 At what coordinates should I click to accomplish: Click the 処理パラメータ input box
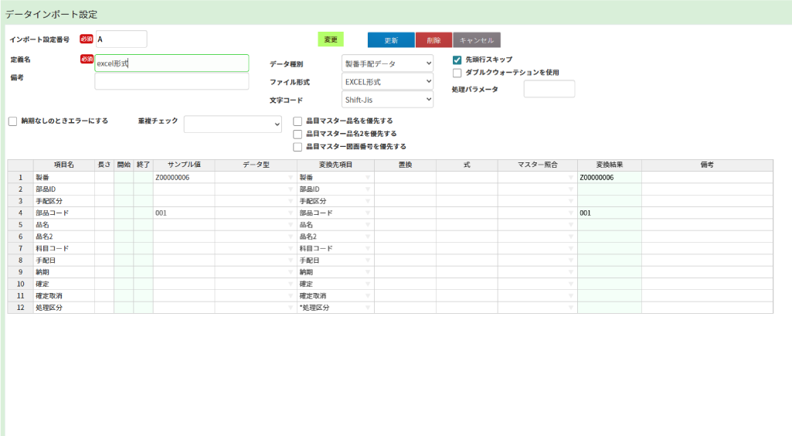point(549,89)
